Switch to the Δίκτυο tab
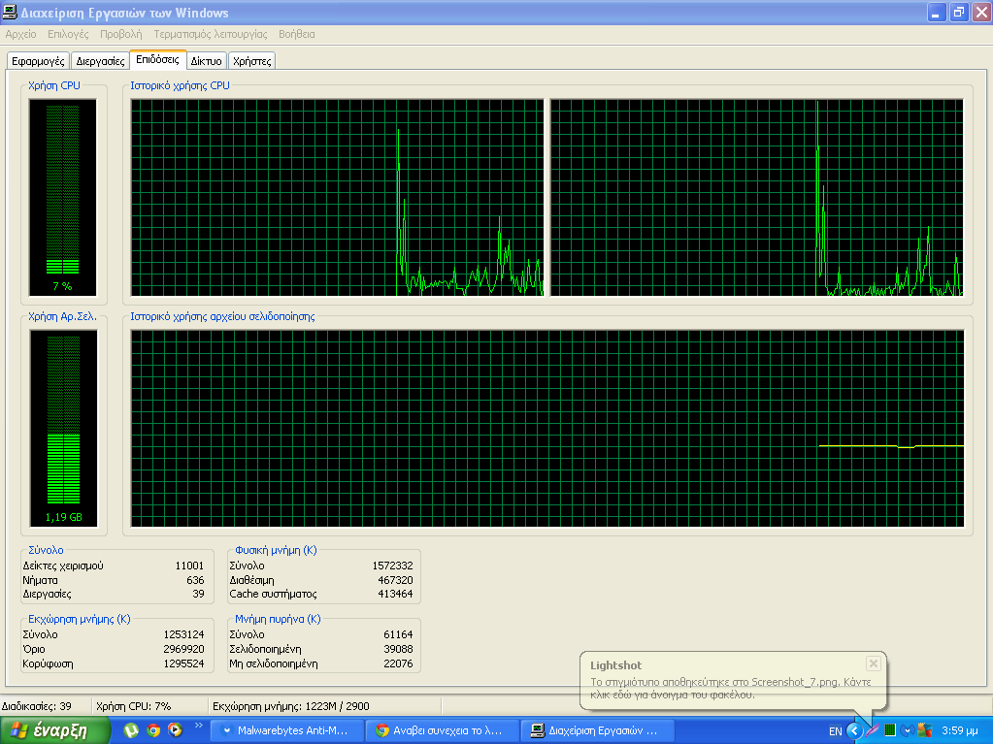Image resolution: width=993 pixels, height=744 pixels. click(x=207, y=61)
